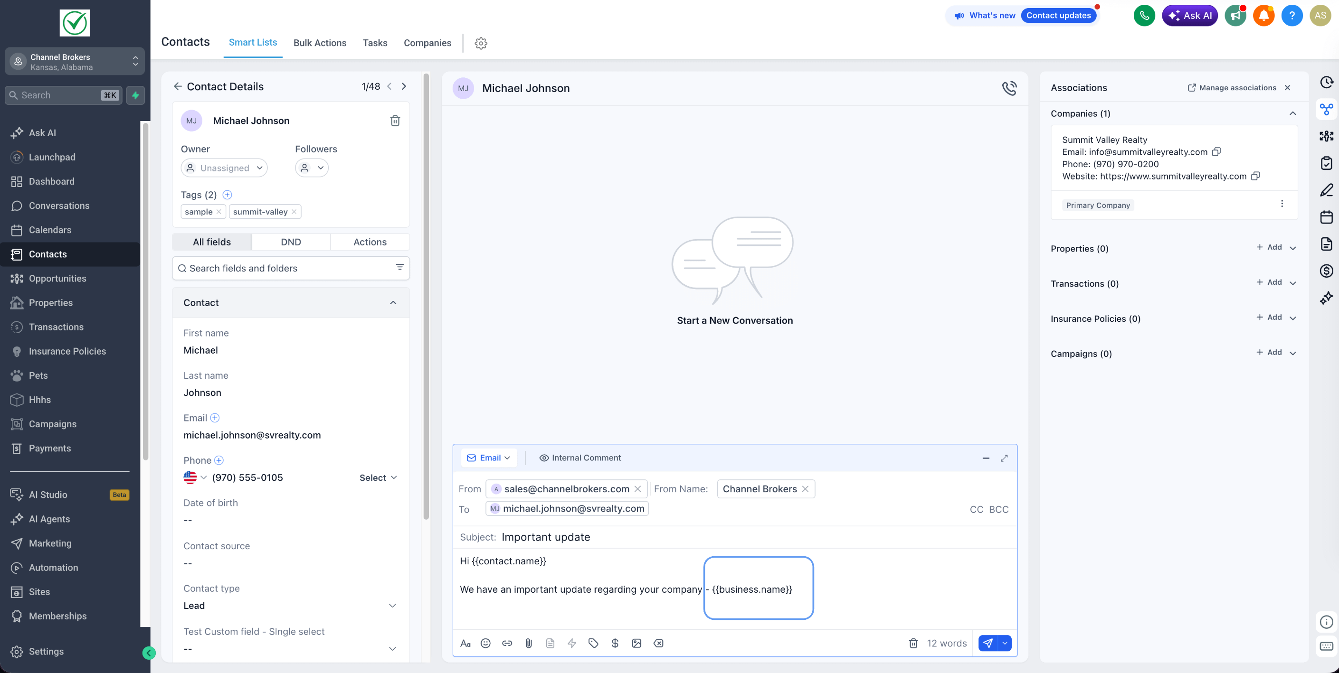Go to next contact with right arrow

(404, 87)
